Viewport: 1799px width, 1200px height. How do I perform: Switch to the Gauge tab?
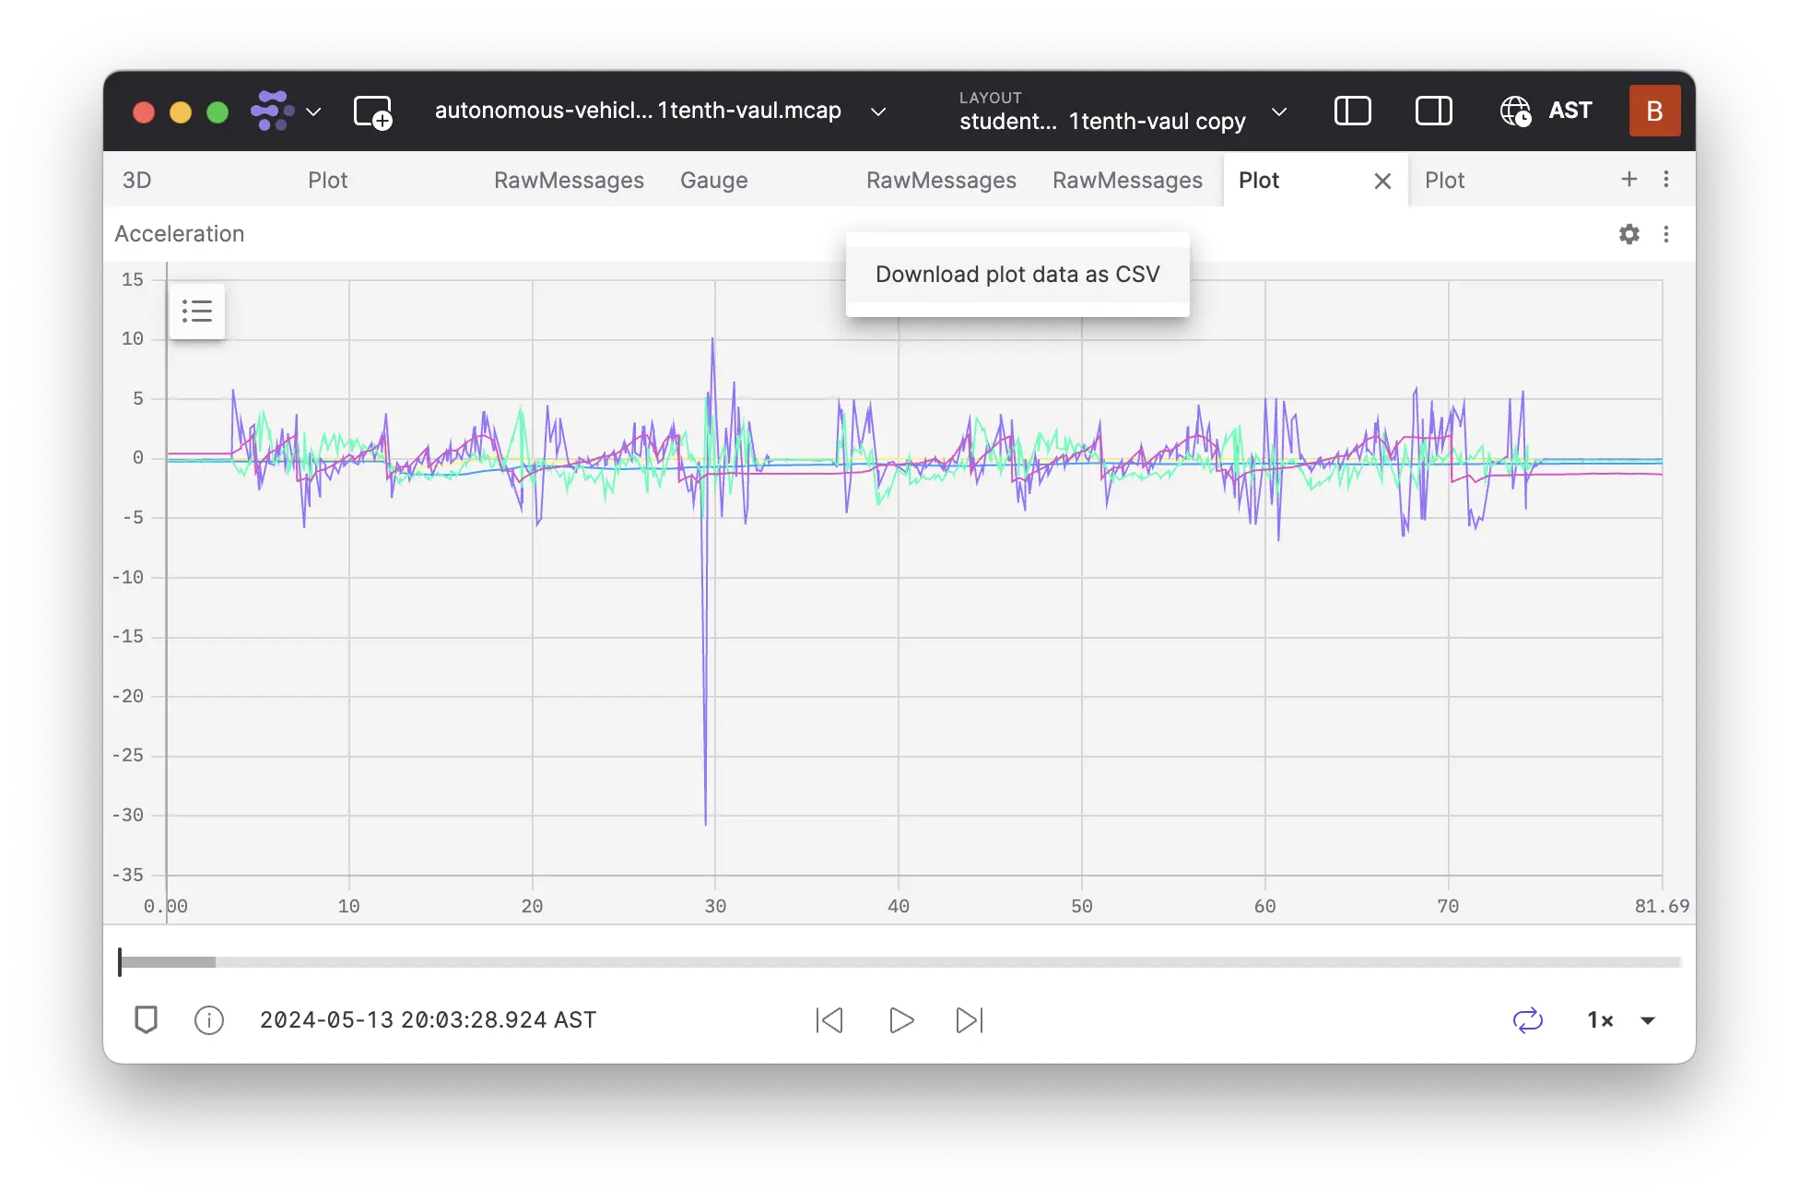click(713, 180)
